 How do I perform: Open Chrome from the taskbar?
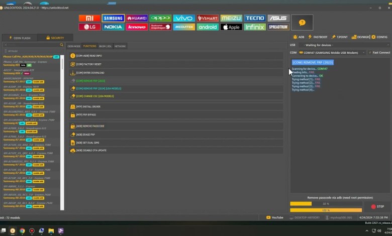point(22,231)
